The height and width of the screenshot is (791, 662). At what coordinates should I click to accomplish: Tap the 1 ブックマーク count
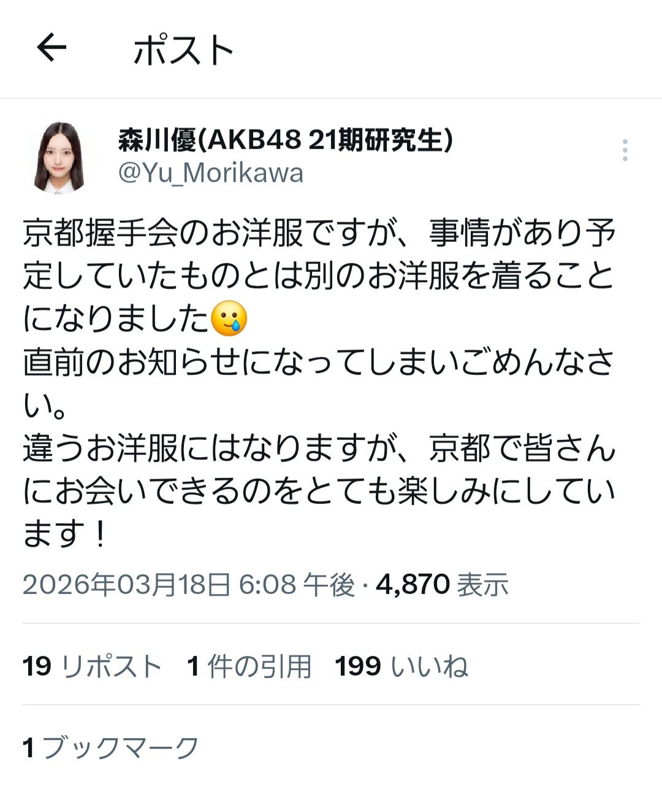(x=111, y=747)
